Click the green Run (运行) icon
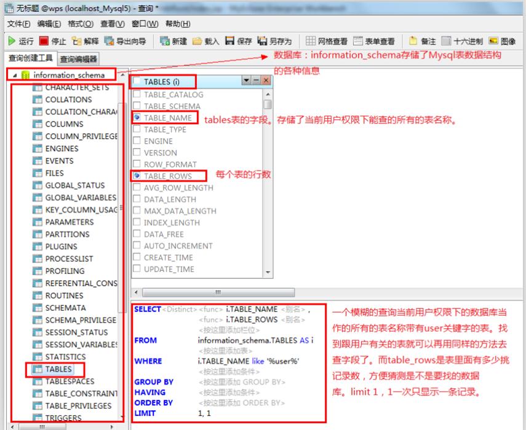526x430 pixels. [x=12, y=41]
